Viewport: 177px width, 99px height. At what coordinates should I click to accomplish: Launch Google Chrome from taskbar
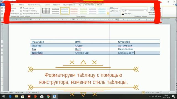(x=48, y=97)
